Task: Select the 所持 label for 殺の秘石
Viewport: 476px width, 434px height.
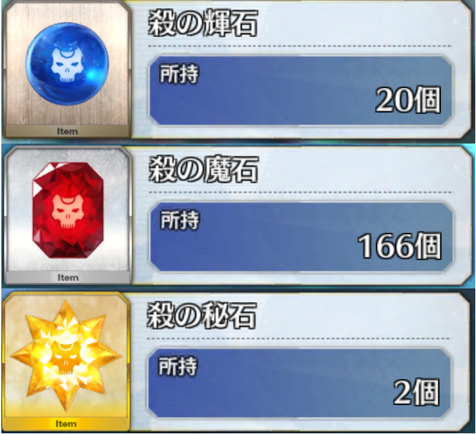Action: coord(178,366)
